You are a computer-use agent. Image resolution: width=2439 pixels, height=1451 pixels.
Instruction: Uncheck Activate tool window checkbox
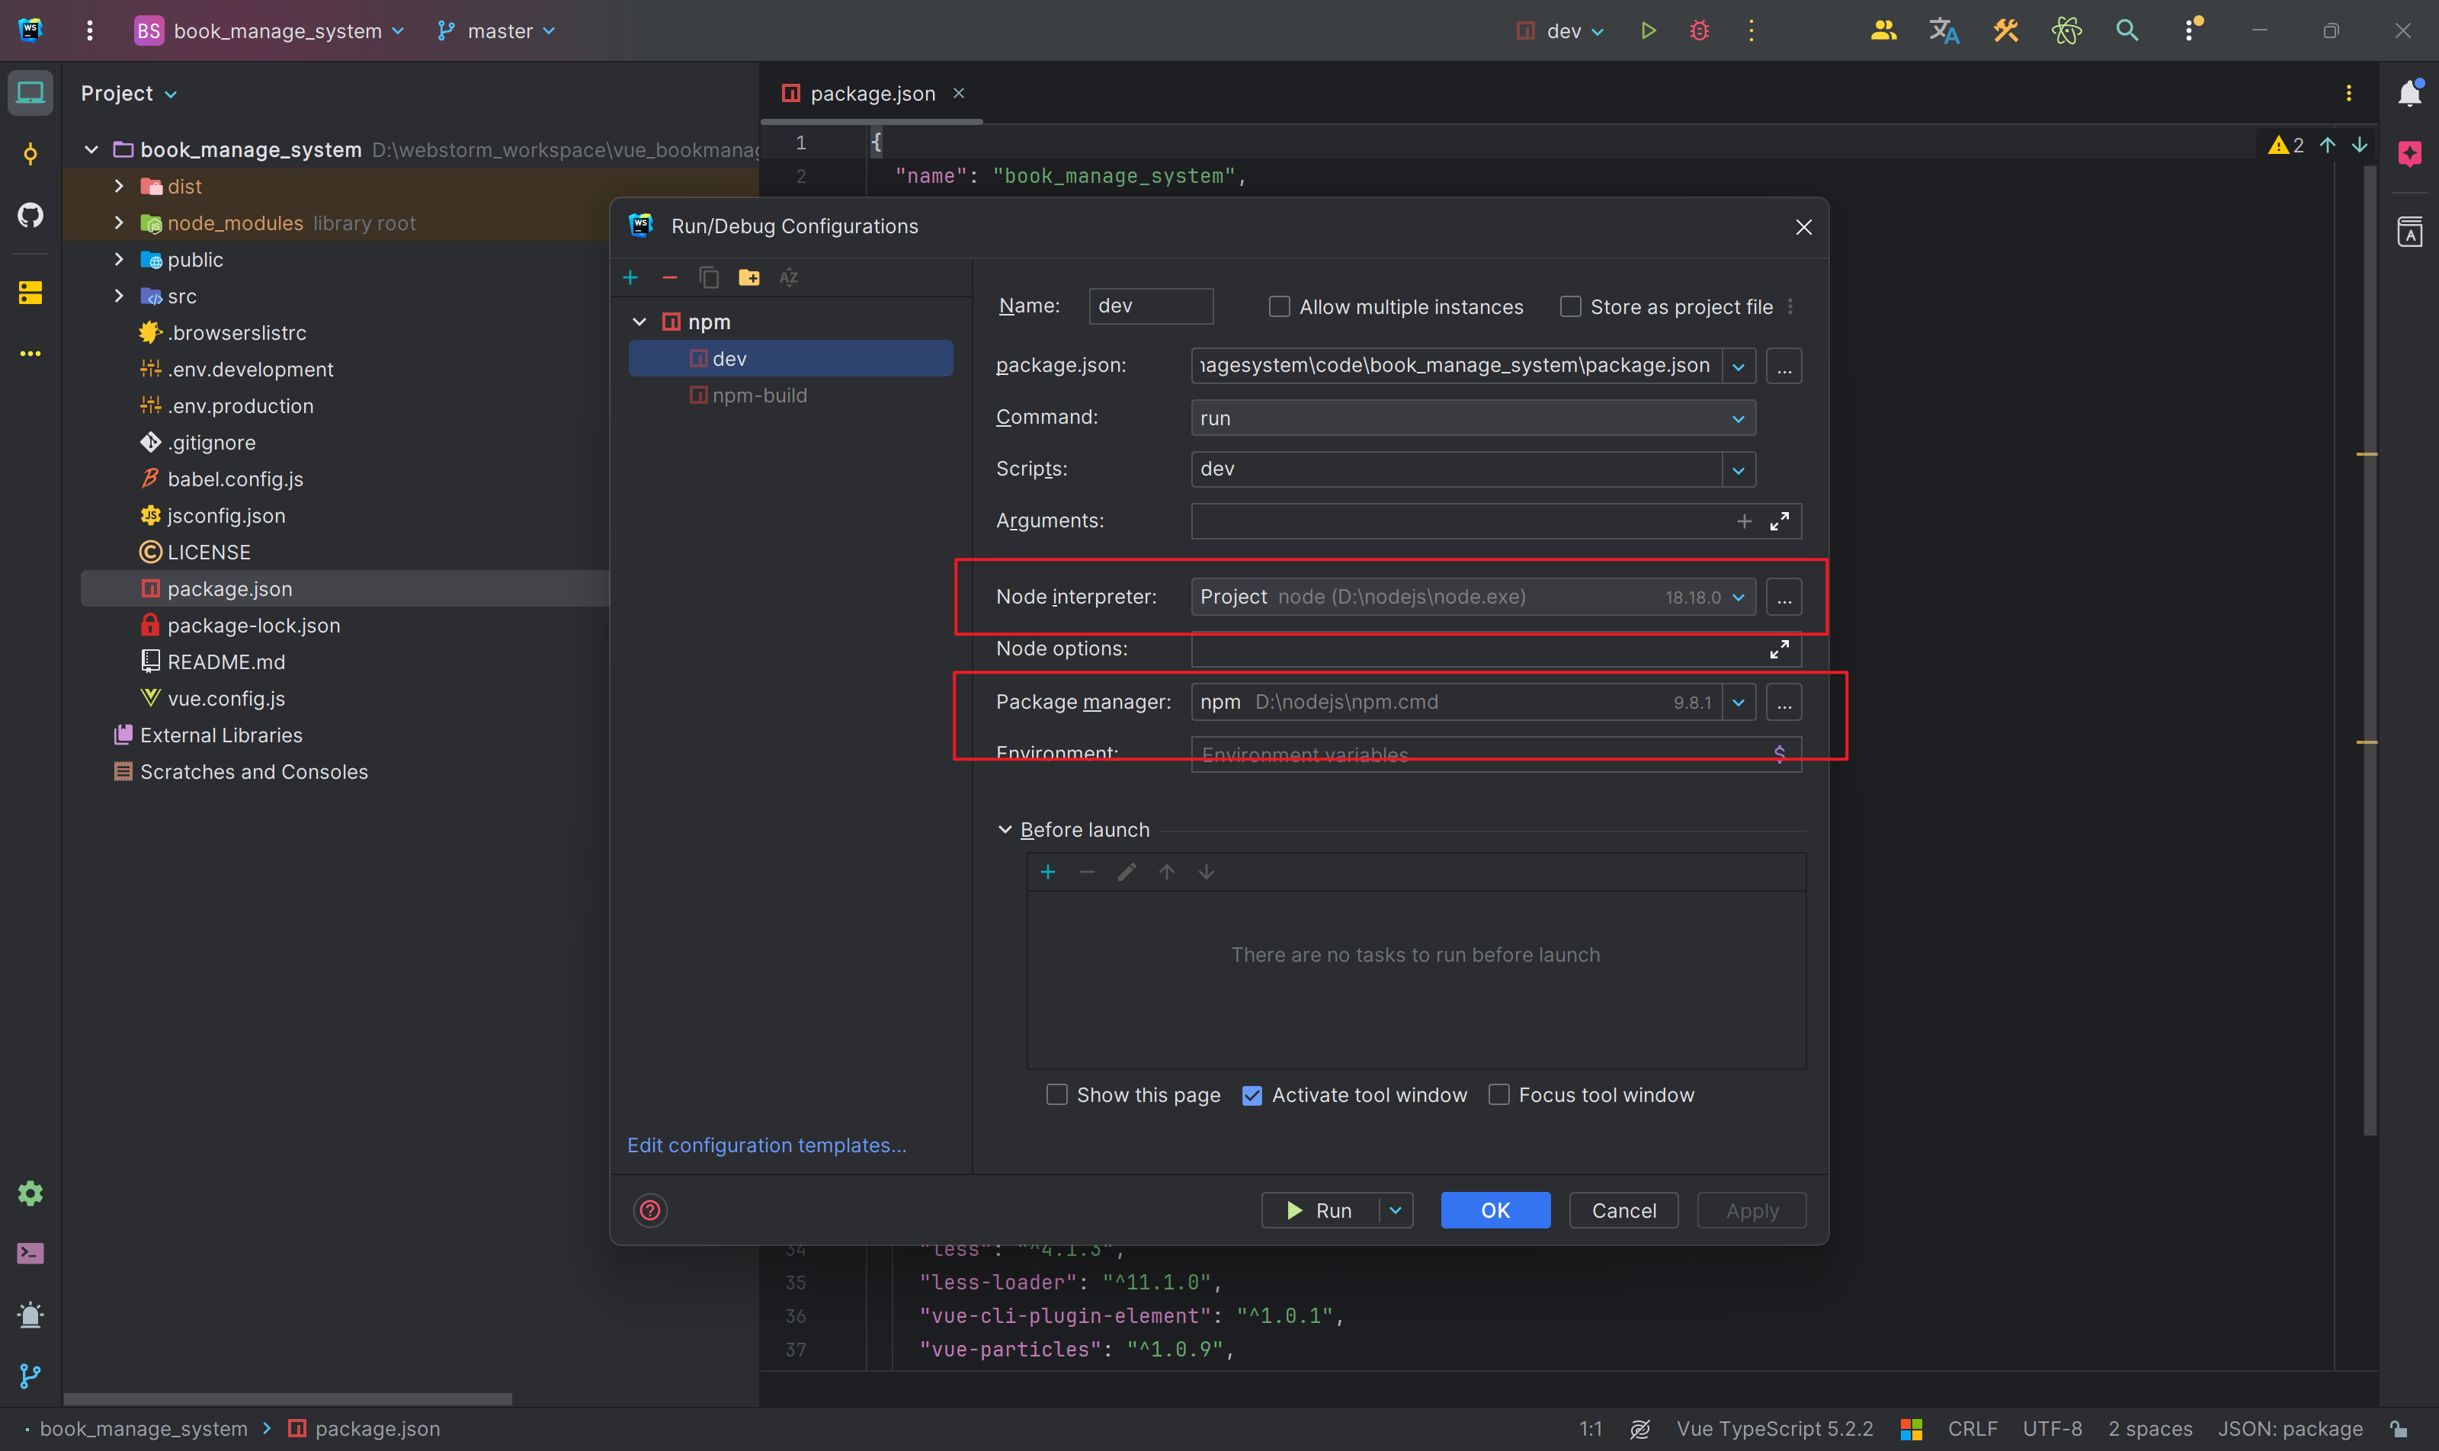pyautogui.click(x=1252, y=1095)
